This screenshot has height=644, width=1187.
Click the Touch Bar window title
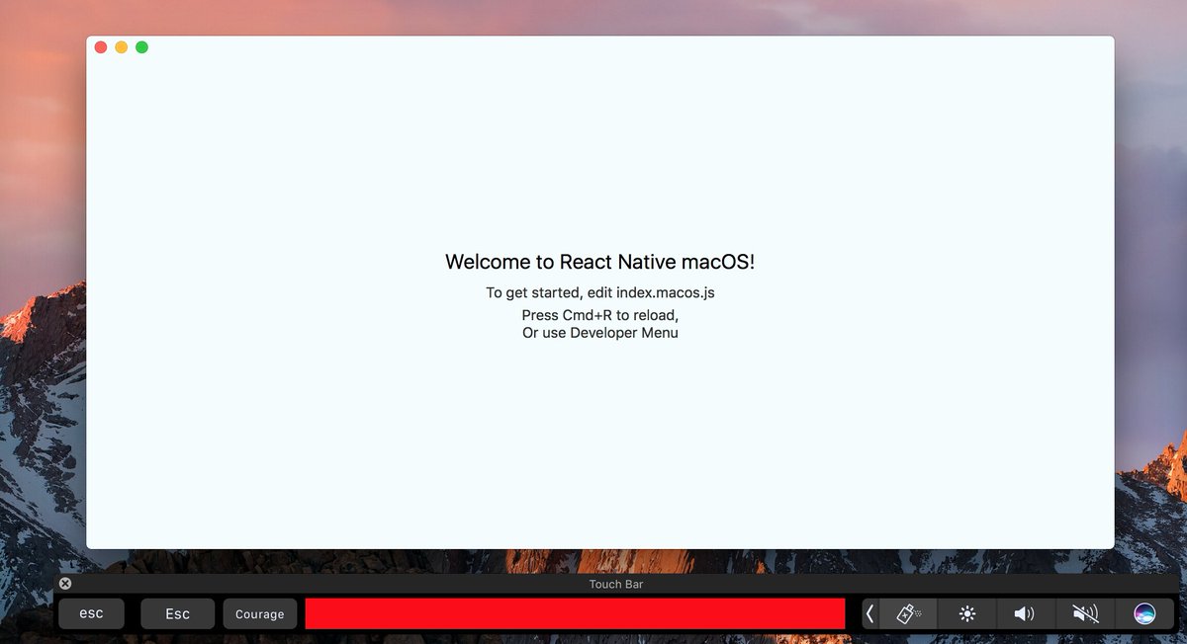coord(616,584)
